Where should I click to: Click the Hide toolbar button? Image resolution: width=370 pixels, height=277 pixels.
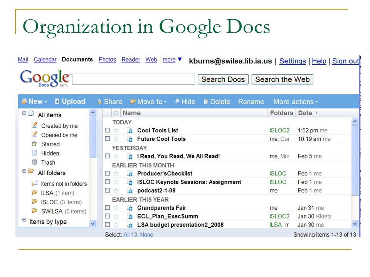pos(185,102)
